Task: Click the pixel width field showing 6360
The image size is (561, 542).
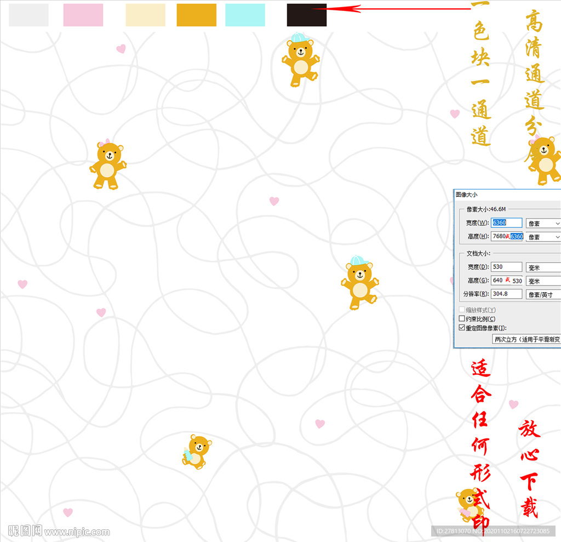Action: [x=506, y=222]
